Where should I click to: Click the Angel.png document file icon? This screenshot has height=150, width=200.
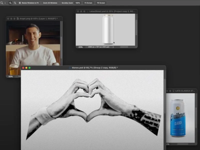coord(18,19)
